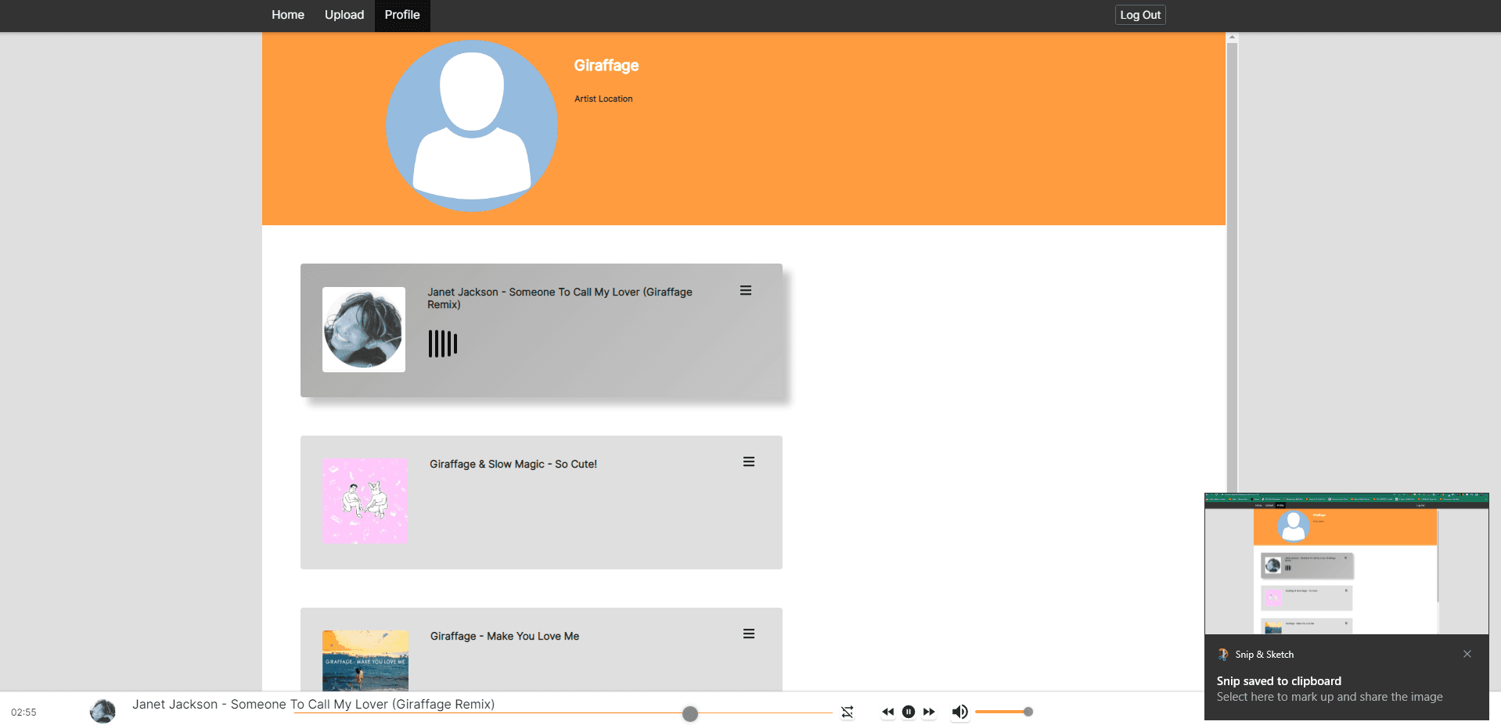Click the Log Out button
This screenshot has height=725, width=1501.
coord(1139,15)
